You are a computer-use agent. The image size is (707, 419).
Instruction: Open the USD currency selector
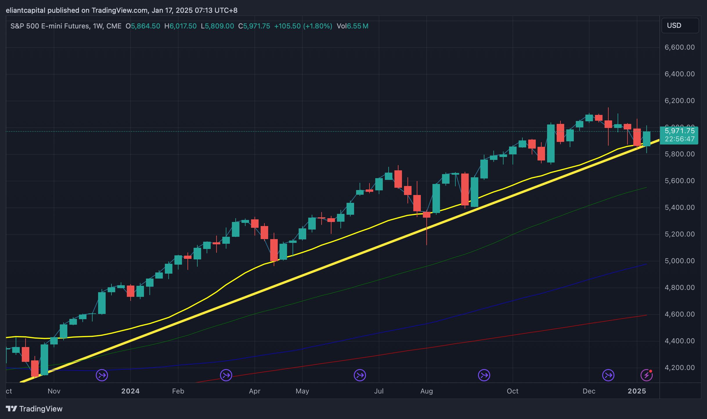(x=680, y=26)
